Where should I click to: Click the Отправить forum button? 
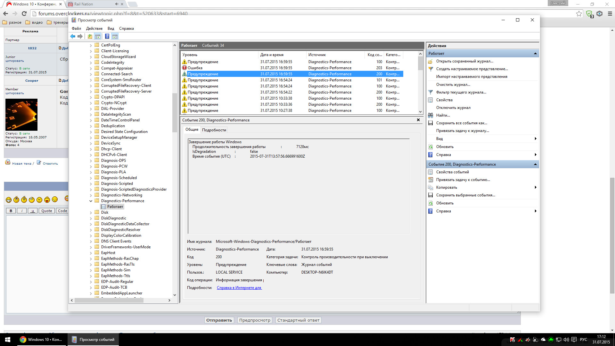[219, 320]
